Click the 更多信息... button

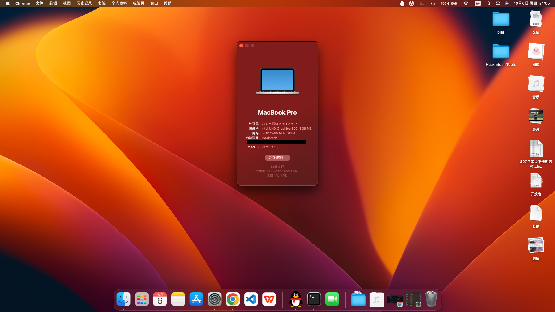277,158
